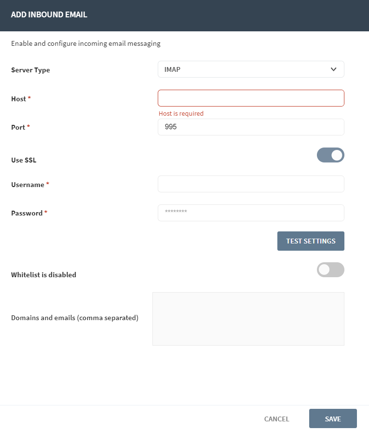Open the Server Type IMAP dropdown

click(250, 69)
